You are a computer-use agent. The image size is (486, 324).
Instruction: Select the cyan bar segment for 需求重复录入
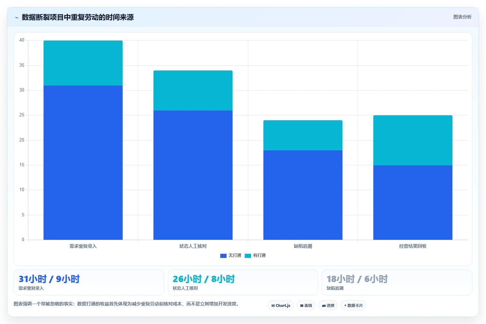pos(83,63)
